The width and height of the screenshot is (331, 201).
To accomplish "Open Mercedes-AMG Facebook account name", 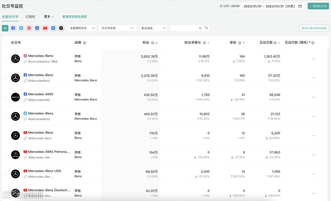I will click(x=40, y=94).
